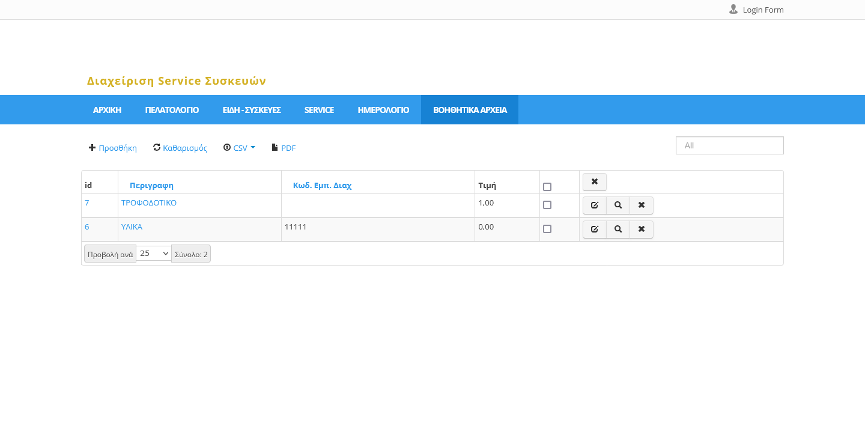Export the table using PDF link
This screenshot has height=432, width=865.
coord(284,148)
